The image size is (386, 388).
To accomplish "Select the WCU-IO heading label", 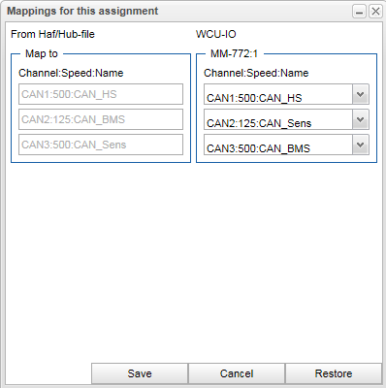I will (216, 34).
